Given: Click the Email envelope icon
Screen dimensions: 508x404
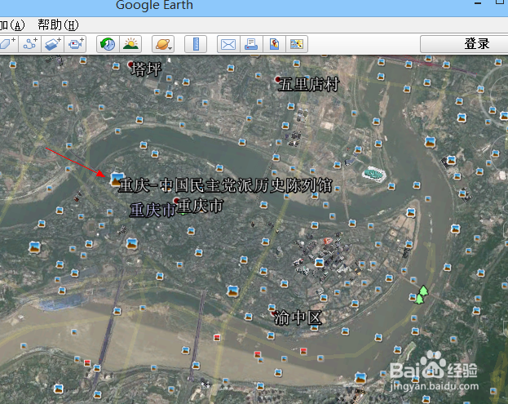Looking at the screenshot, I should pyautogui.click(x=228, y=44).
